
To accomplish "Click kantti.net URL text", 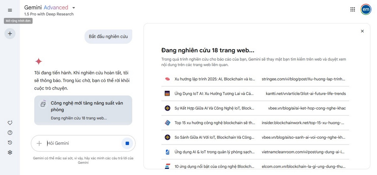I will [306, 93].
